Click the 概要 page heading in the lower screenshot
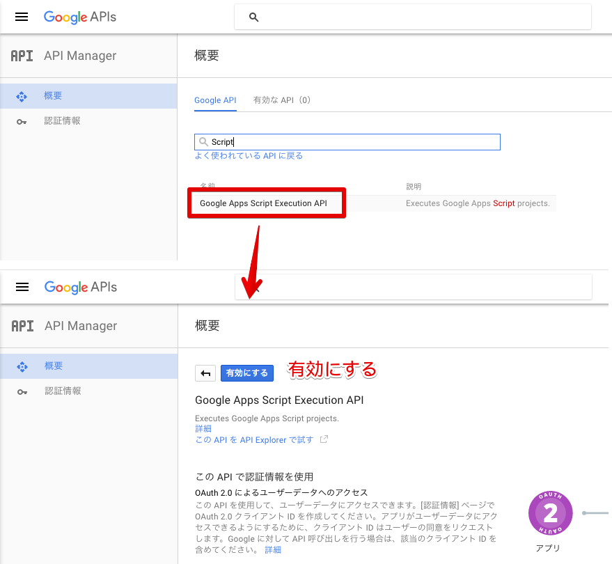The height and width of the screenshot is (564, 612). [207, 326]
